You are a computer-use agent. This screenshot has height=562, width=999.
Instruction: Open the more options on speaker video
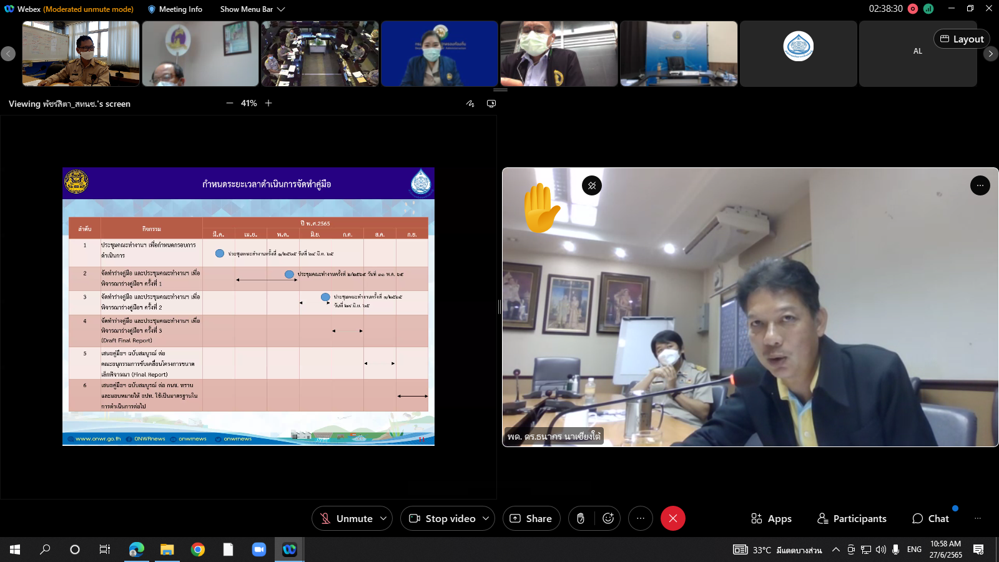980,185
